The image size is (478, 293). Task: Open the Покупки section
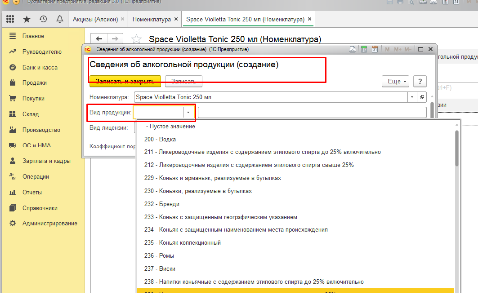(x=33, y=98)
